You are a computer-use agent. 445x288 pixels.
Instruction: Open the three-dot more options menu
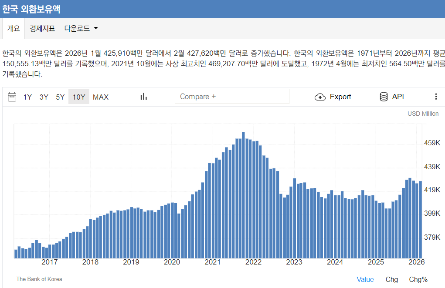click(x=436, y=97)
